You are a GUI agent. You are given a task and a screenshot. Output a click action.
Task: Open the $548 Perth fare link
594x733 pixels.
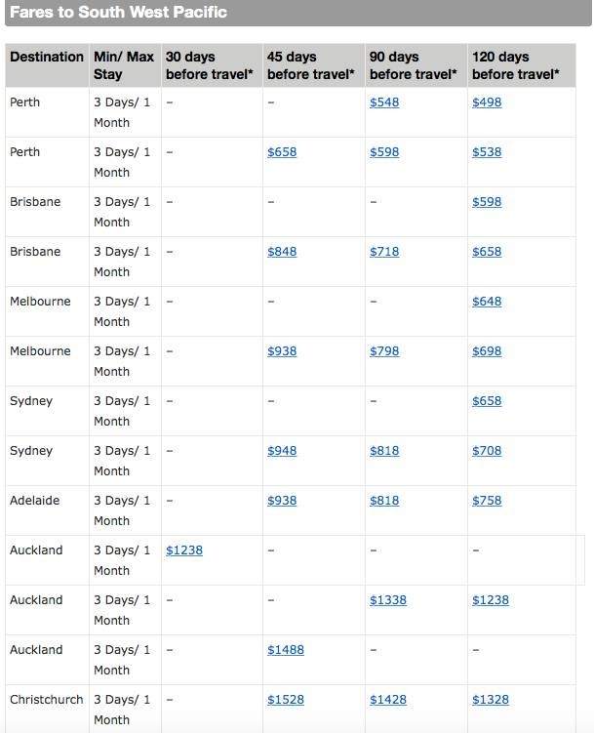click(x=384, y=102)
